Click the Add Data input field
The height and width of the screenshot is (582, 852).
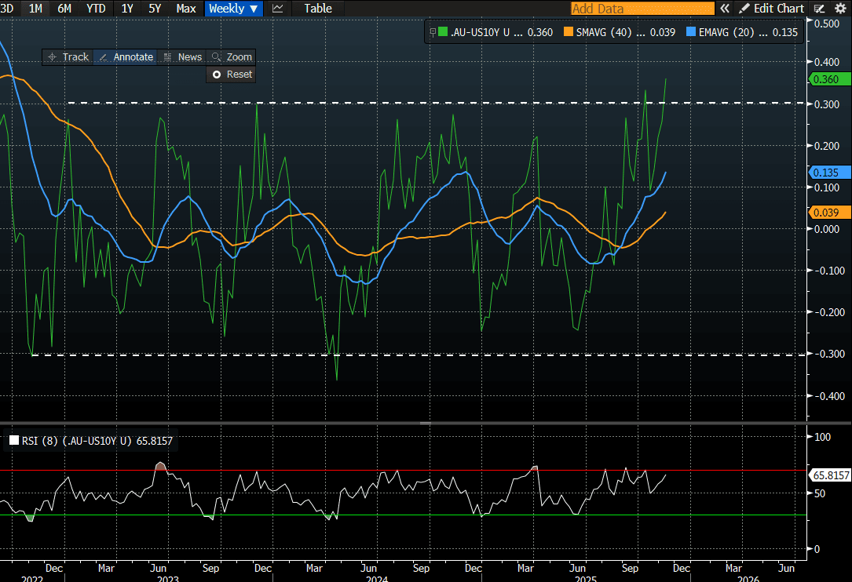coord(642,9)
